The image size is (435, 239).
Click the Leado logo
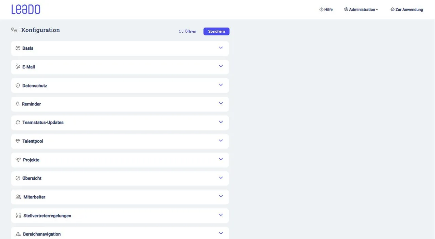(26, 10)
